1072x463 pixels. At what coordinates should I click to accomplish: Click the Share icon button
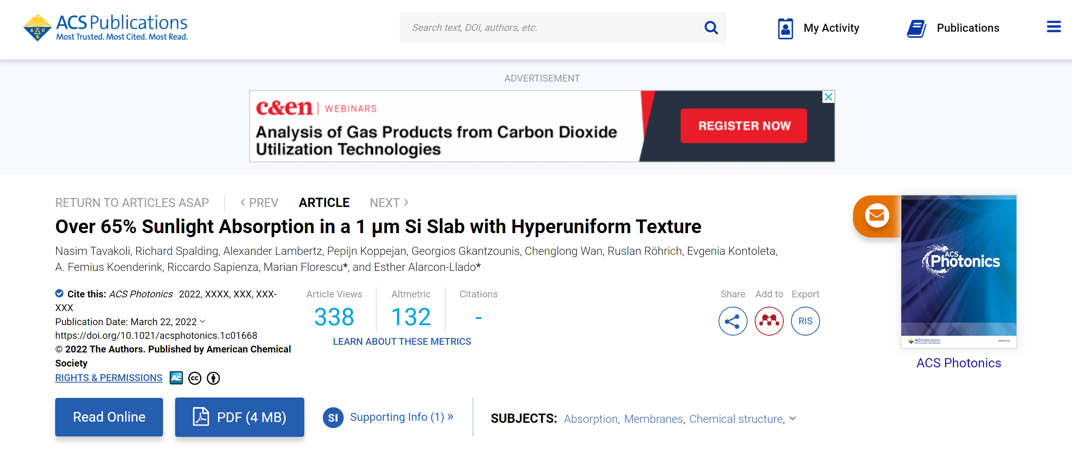732,321
